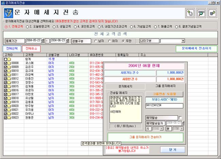Click folder icon in the 합계 row

(9, 59)
